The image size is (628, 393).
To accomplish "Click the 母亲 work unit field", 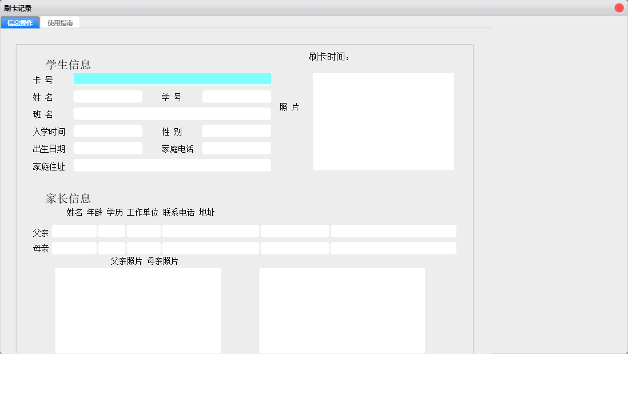I will (210, 248).
